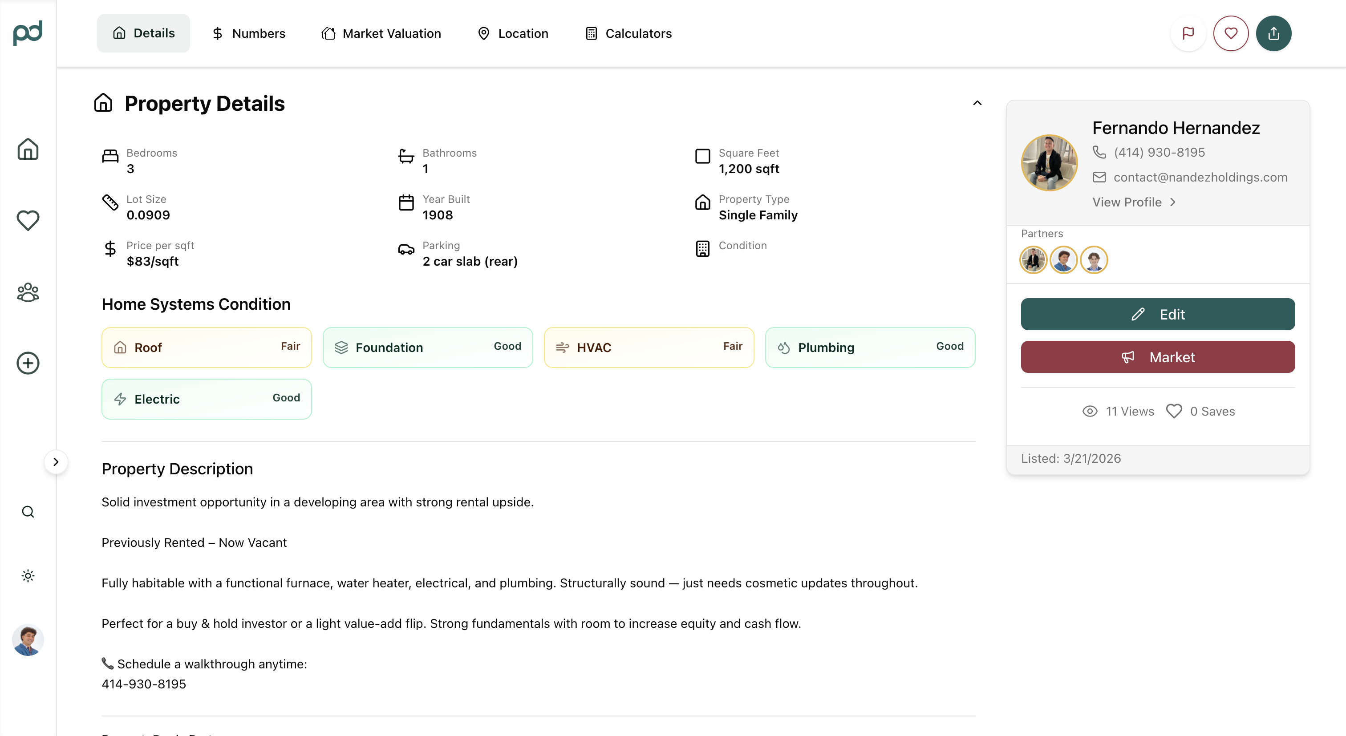The width and height of the screenshot is (1346, 736).
Task: Click the add plus circle icon
Action: pos(28,363)
